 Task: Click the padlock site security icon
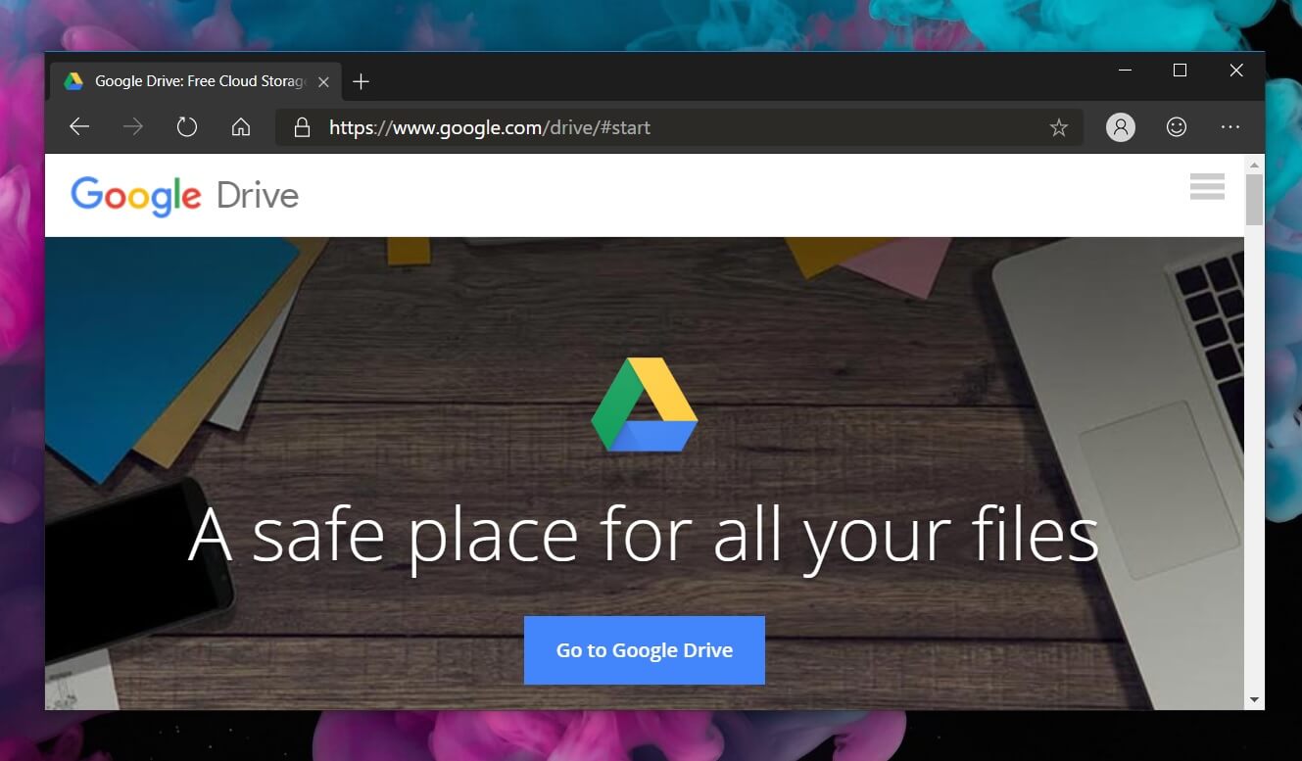(303, 127)
